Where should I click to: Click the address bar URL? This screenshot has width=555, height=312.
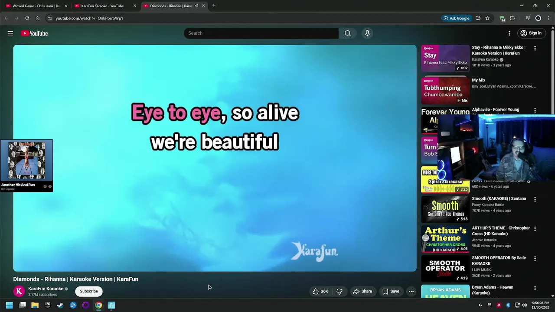click(89, 18)
